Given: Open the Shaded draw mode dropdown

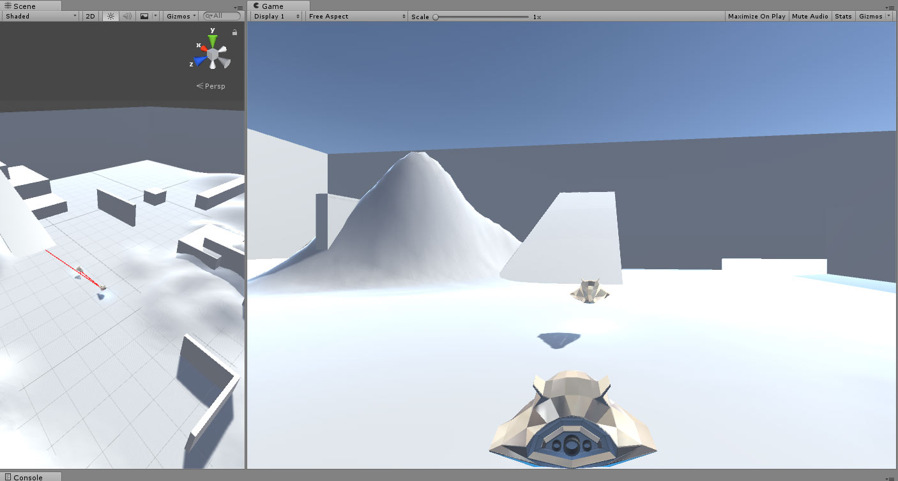Looking at the screenshot, I should click(x=40, y=16).
